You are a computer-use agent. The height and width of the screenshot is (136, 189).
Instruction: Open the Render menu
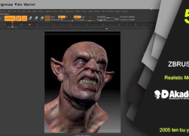point(78,11)
